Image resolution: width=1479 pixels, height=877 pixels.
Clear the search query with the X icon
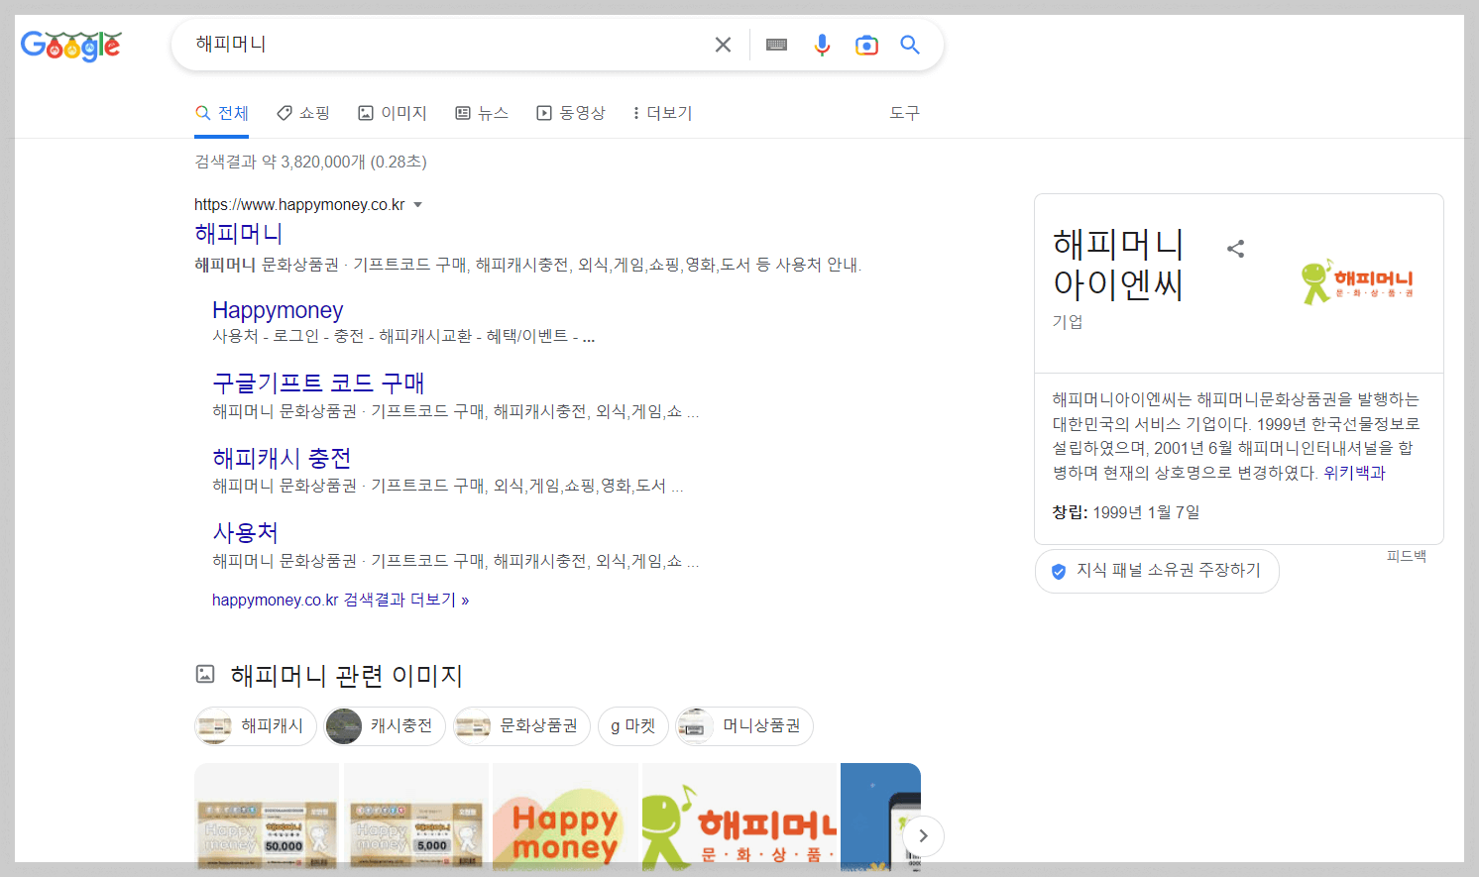[x=723, y=44]
